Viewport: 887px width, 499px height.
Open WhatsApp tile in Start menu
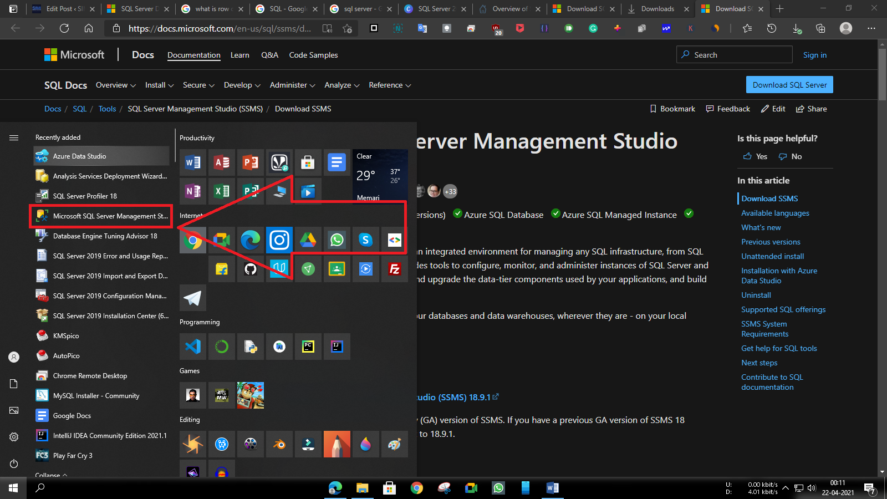point(337,240)
